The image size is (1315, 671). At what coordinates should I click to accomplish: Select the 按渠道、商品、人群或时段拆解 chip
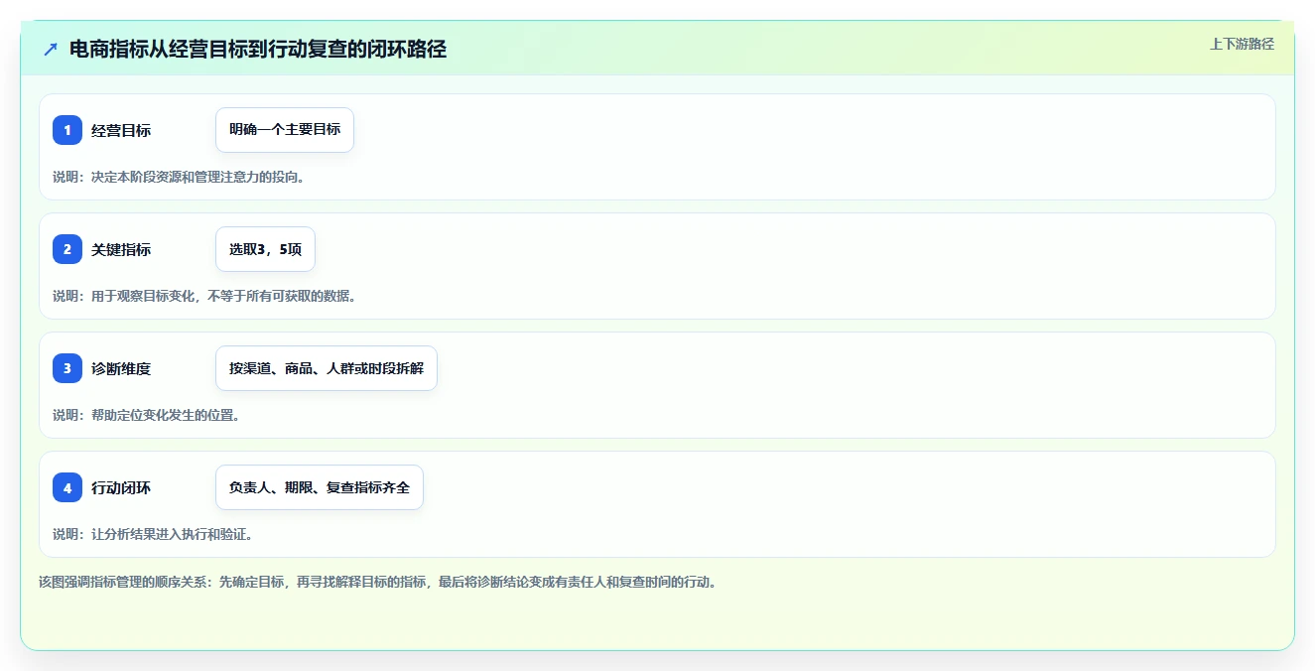point(327,368)
